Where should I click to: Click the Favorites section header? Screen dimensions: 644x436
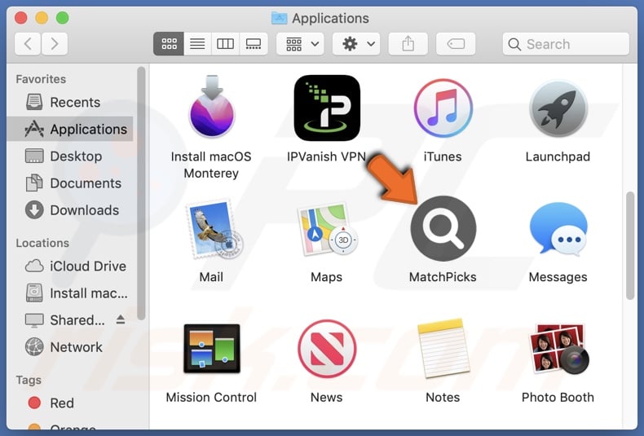(x=41, y=79)
